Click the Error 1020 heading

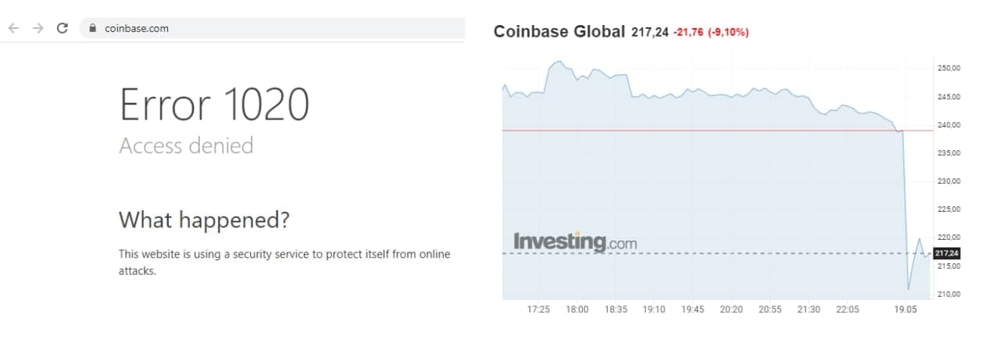[214, 105]
